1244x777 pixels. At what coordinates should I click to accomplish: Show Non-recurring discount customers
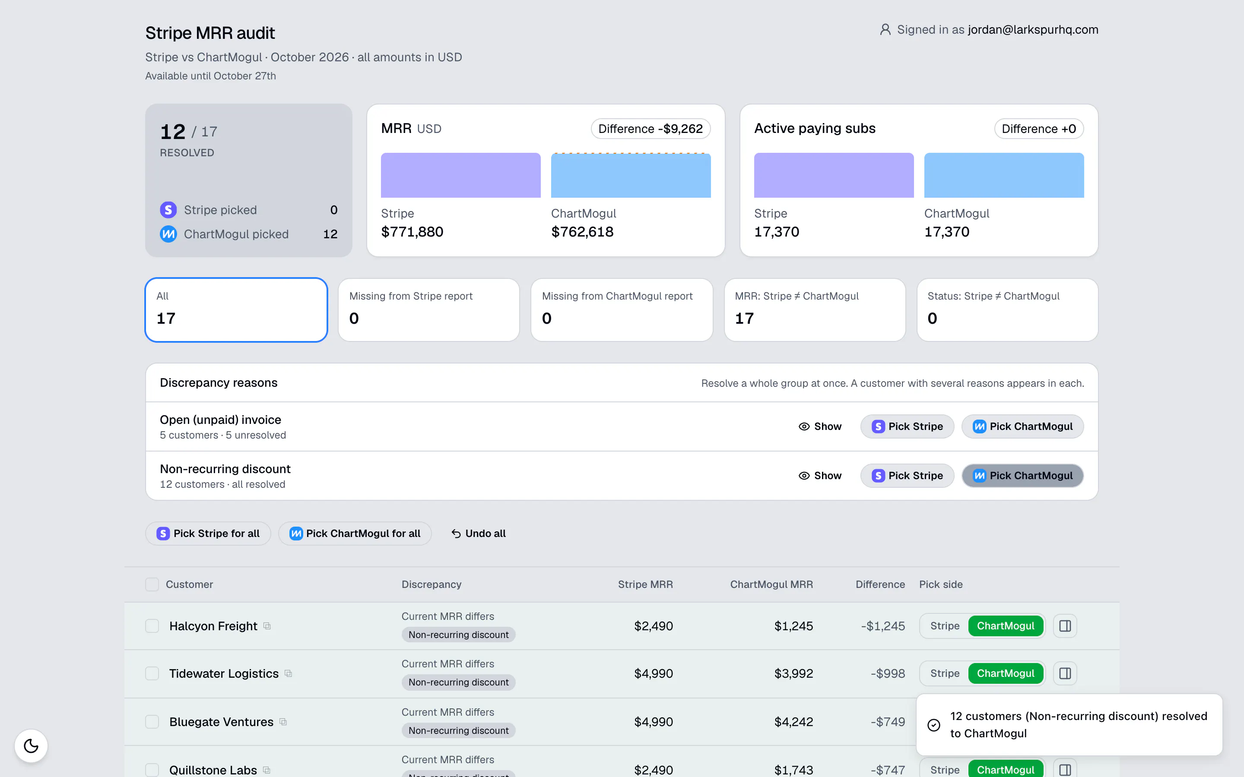820,476
